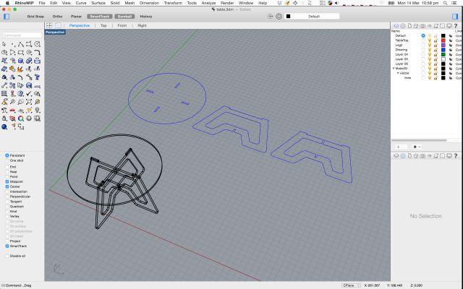Open the File menu

click(x=42, y=3)
